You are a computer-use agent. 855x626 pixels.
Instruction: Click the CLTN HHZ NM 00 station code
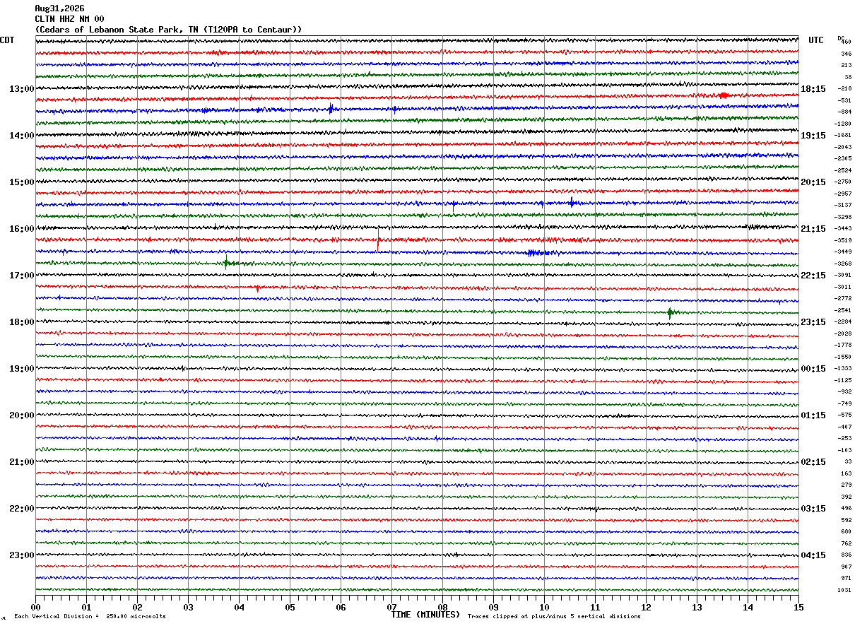coord(69,19)
